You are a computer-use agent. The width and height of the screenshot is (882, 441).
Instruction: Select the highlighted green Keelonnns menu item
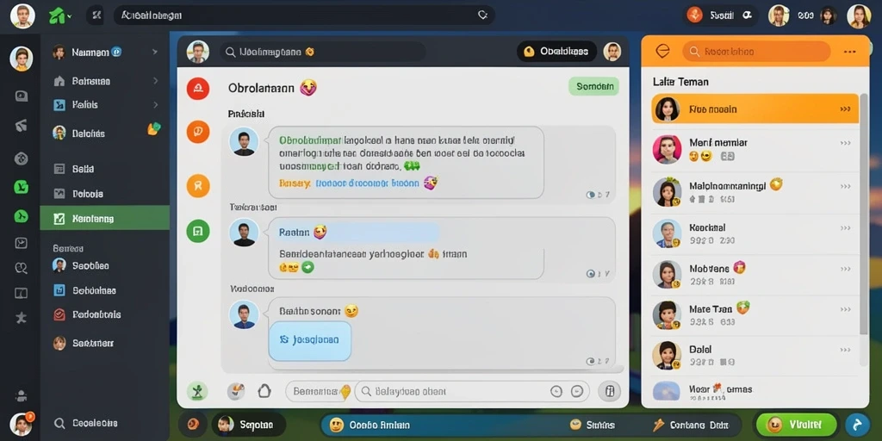pyautogui.click(x=104, y=218)
